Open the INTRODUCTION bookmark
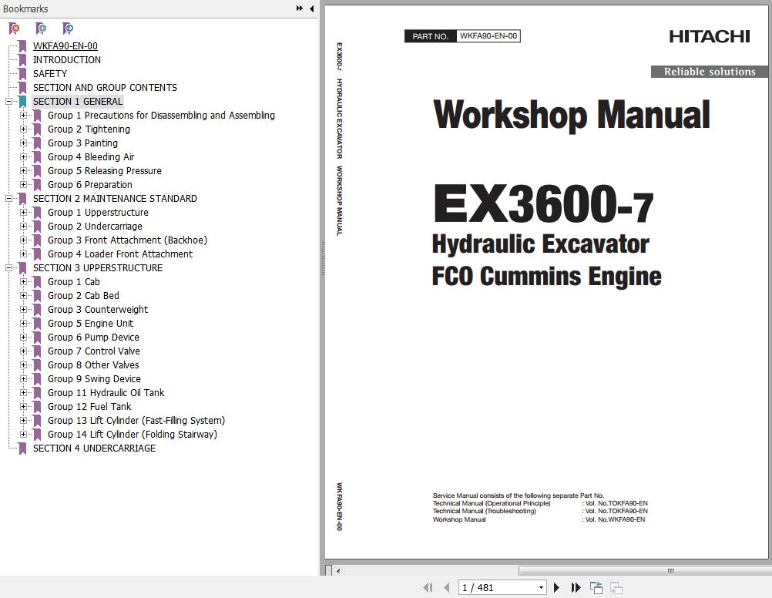 tap(67, 59)
